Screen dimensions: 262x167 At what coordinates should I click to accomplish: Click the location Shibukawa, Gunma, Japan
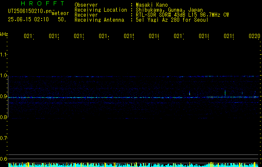click(169, 10)
